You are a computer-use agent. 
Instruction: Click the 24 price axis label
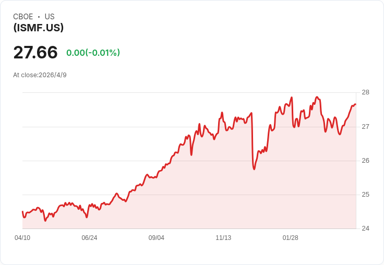click(365, 228)
